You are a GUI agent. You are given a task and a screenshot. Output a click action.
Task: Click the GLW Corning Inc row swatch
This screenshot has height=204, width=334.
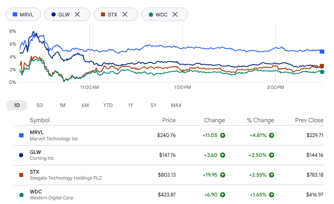pos(21,155)
